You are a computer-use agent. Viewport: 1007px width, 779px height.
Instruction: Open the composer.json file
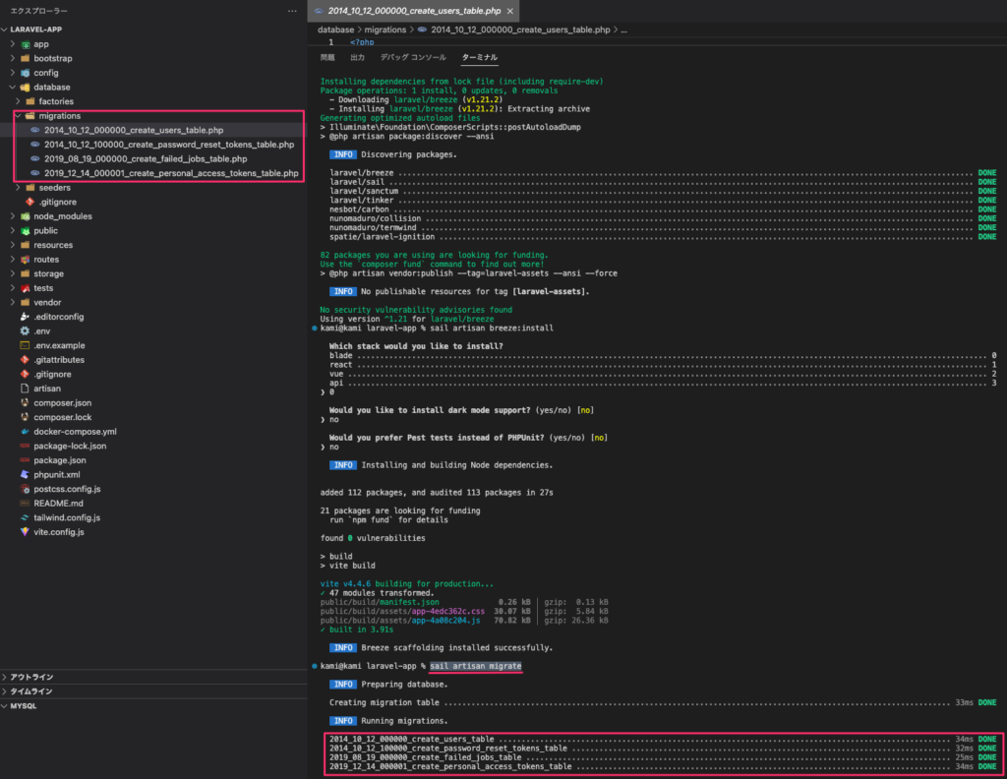pos(62,402)
